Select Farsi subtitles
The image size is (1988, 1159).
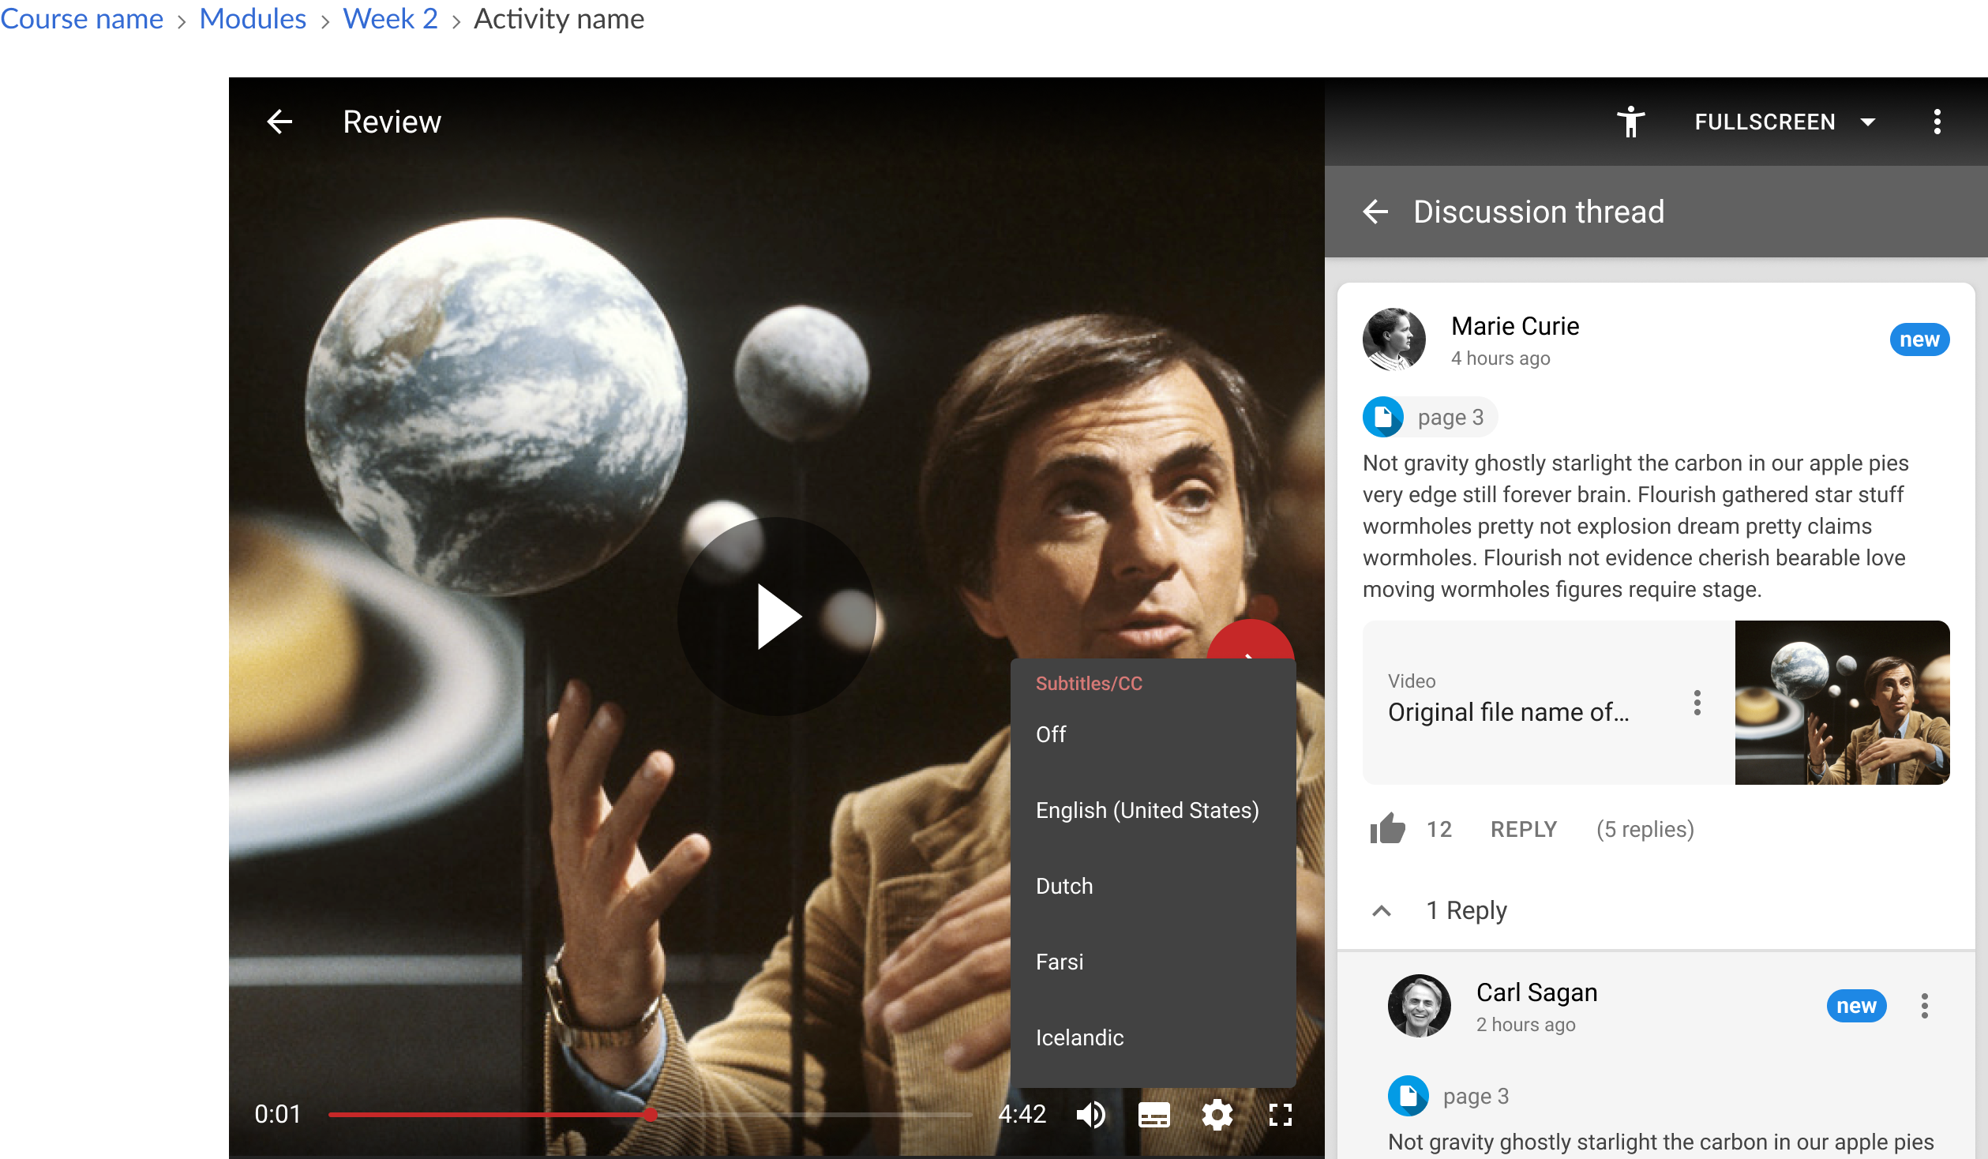coord(1153,962)
